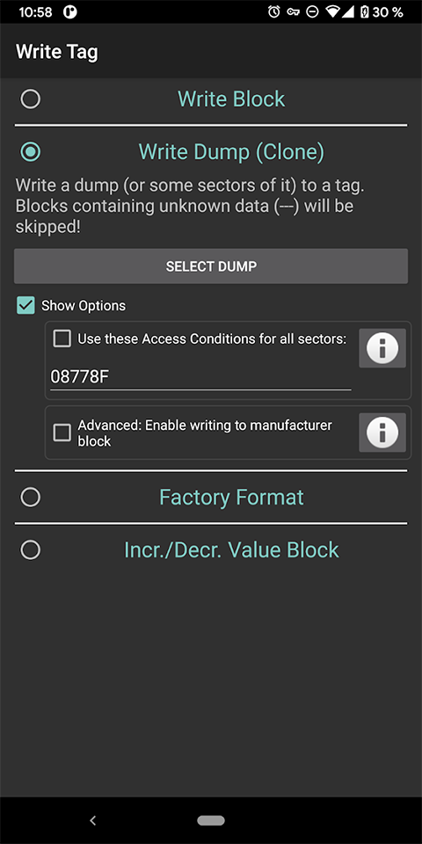The width and height of the screenshot is (422, 844).
Task: Select the Write Block radio button
Action: [x=30, y=99]
